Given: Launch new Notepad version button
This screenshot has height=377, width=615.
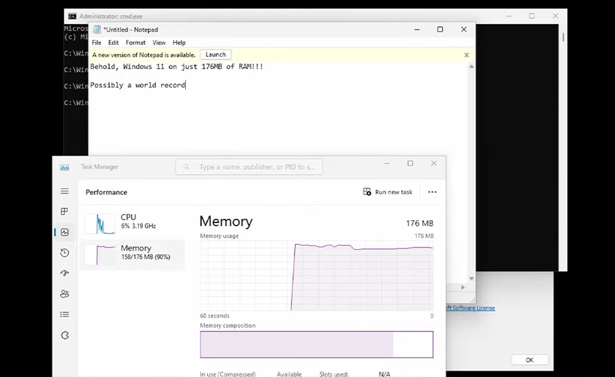Looking at the screenshot, I should pos(216,55).
